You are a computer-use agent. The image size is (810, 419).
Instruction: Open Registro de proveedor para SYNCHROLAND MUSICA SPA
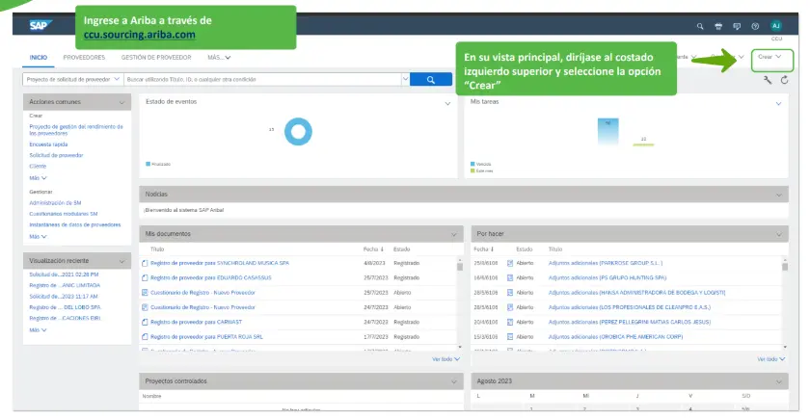tap(220, 263)
